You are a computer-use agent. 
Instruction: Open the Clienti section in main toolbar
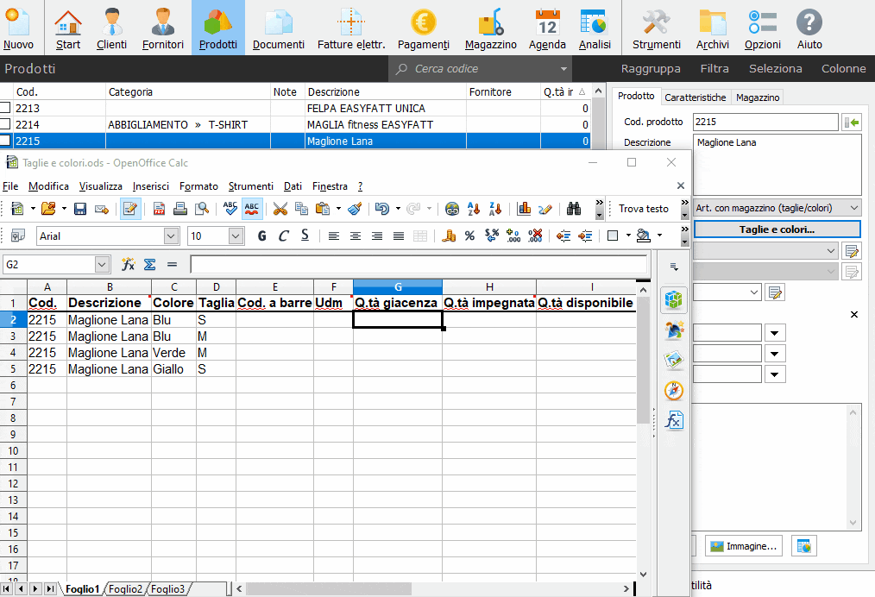111,28
